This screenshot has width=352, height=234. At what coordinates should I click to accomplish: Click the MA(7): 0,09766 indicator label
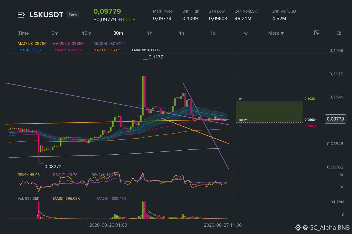pos(32,43)
